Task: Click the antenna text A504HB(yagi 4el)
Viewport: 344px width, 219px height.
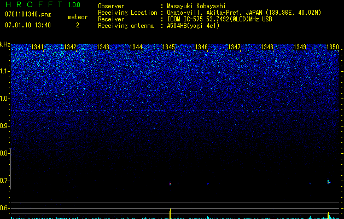Action: pyautogui.click(x=193, y=26)
